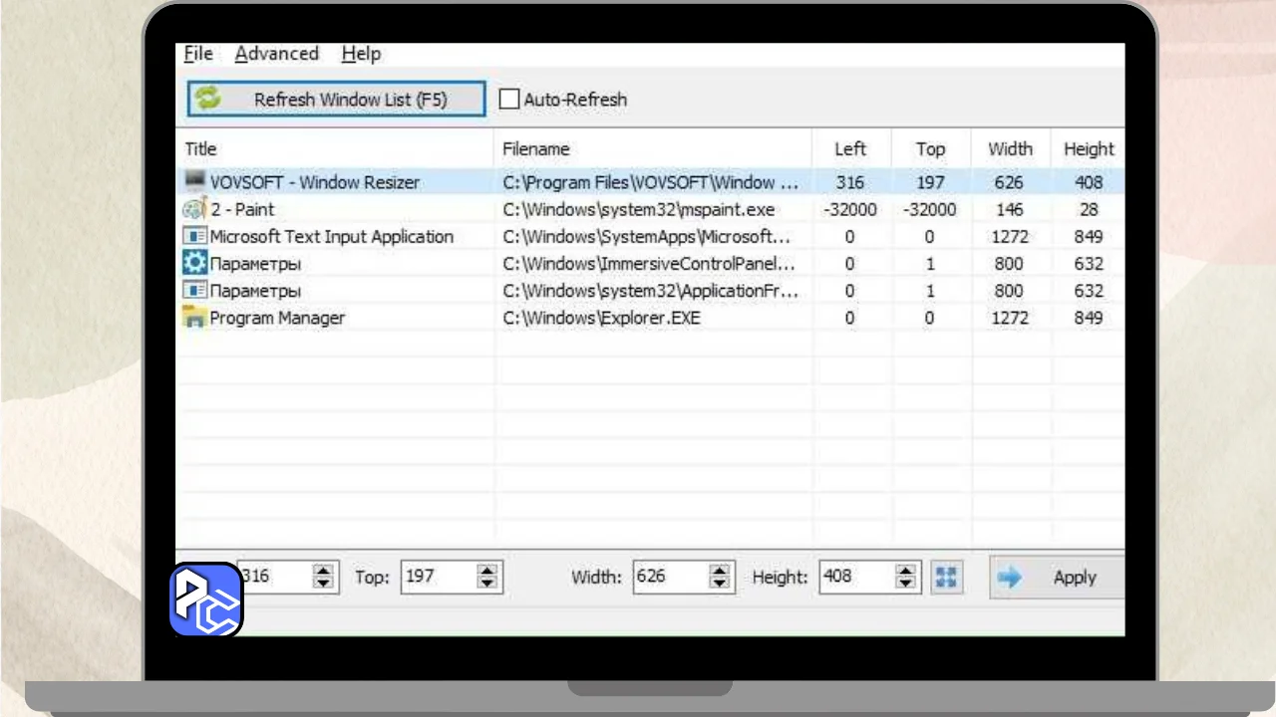Enable the Auto-Refresh checkbox

tap(509, 100)
